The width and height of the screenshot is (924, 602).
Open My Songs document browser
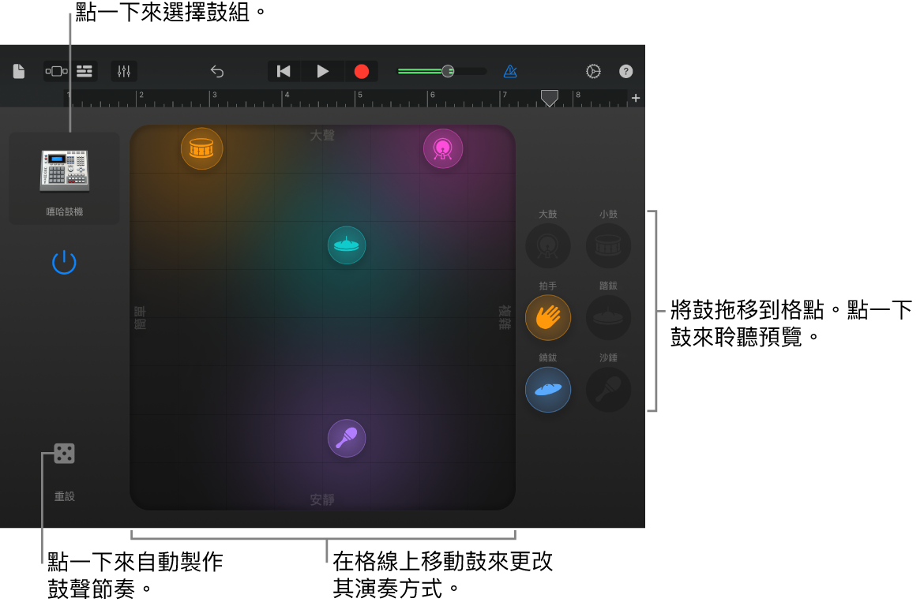(19, 71)
